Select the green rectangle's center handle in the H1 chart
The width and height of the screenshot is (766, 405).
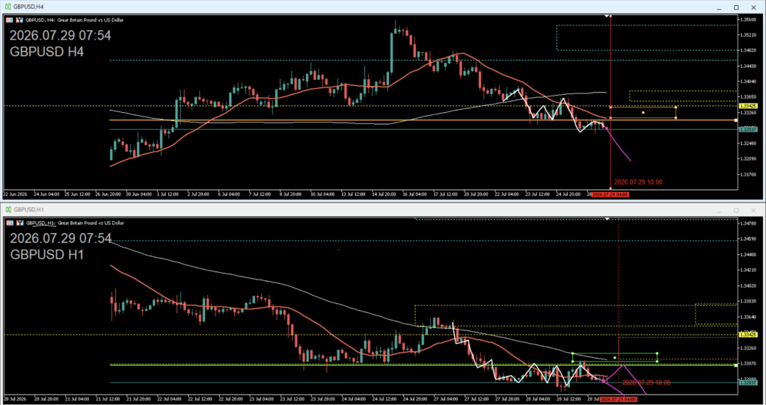click(x=615, y=357)
